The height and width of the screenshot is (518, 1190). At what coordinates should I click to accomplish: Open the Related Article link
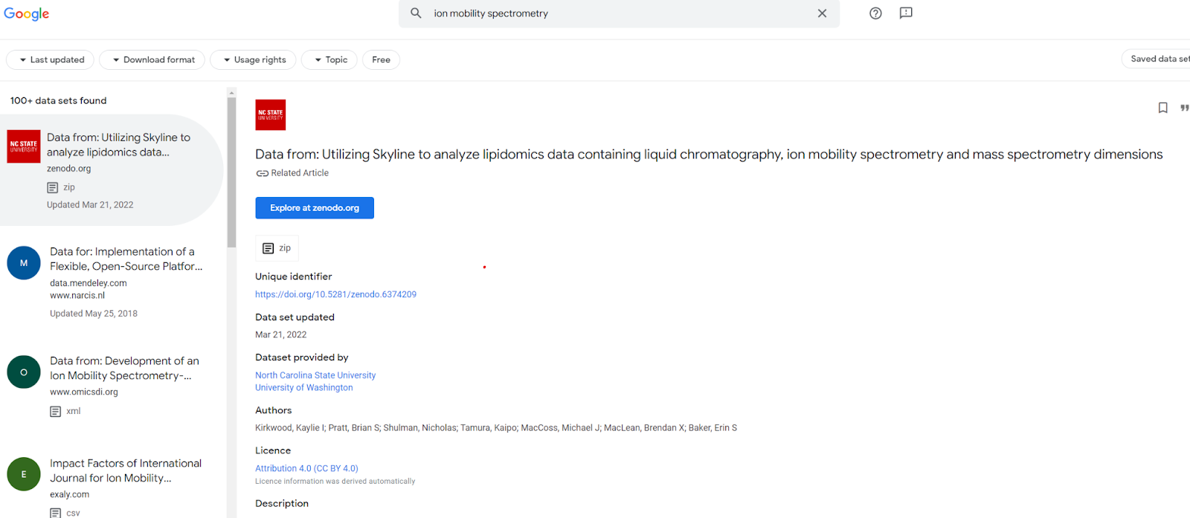300,173
